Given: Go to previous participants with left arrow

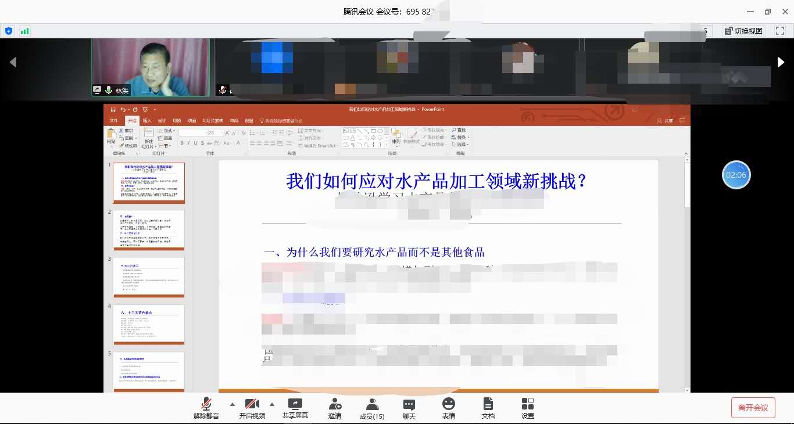Looking at the screenshot, I should (x=13, y=62).
